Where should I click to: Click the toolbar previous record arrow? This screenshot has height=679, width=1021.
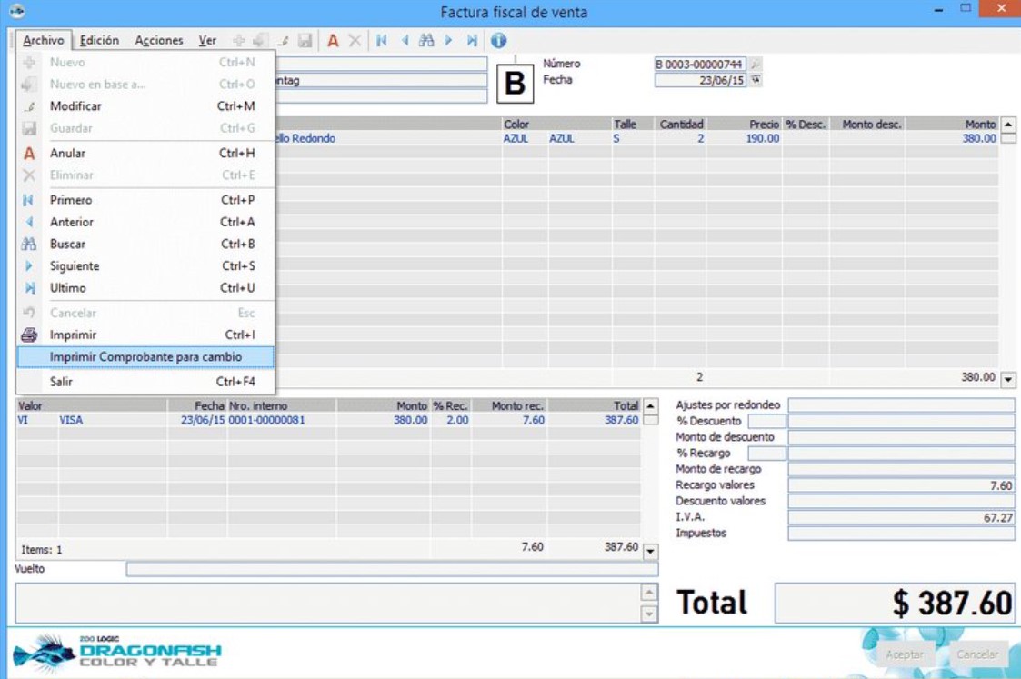pos(405,41)
